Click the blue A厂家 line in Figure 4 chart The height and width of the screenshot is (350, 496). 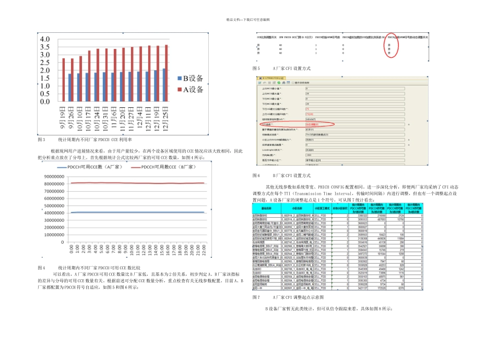(x=137, y=213)
